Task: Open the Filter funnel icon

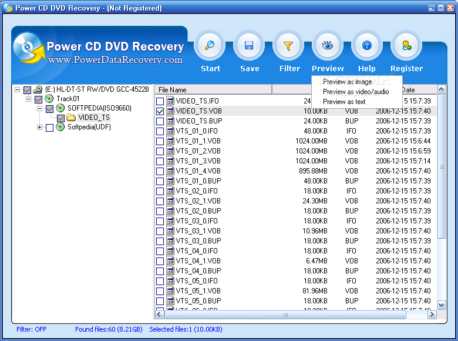Action: [x=288, y=46]
